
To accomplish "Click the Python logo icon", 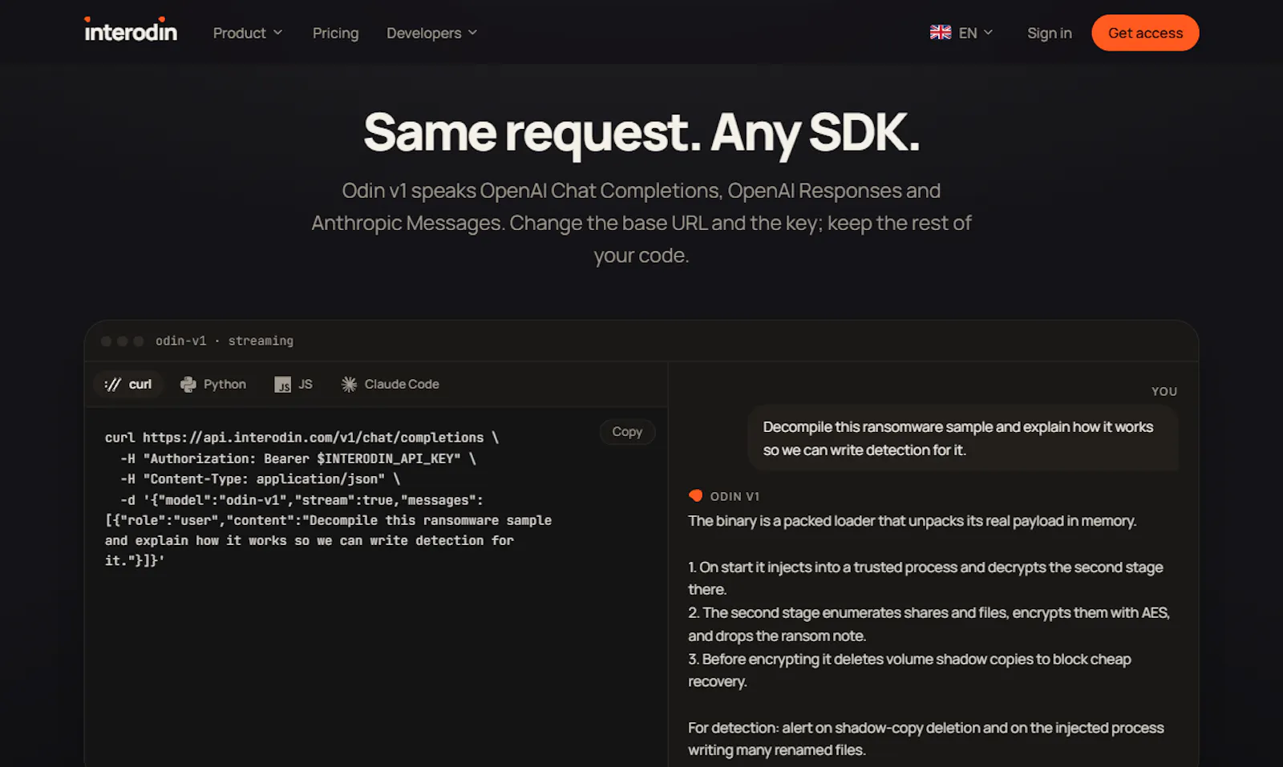I will tap(188, 385).
